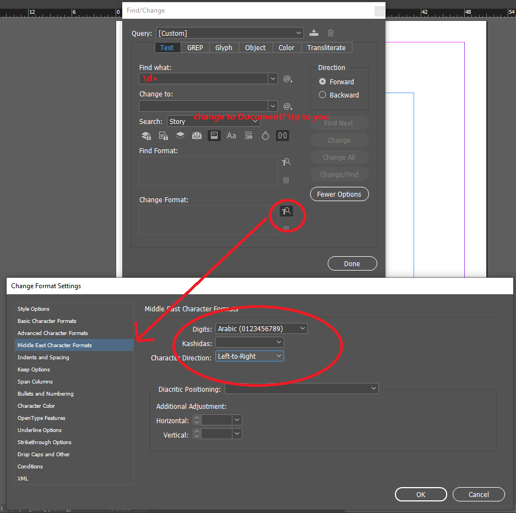Toggle Include Footnotes icon
Screen dimensions: 516x513
coord(214,136)
